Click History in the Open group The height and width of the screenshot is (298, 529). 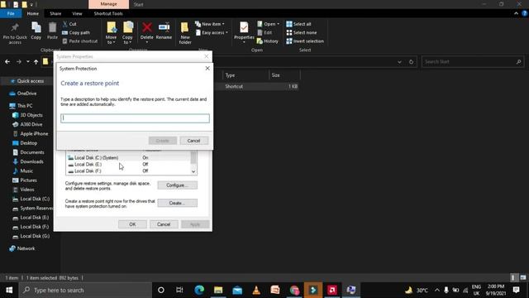pyautogui.click(x=268, y=41)
